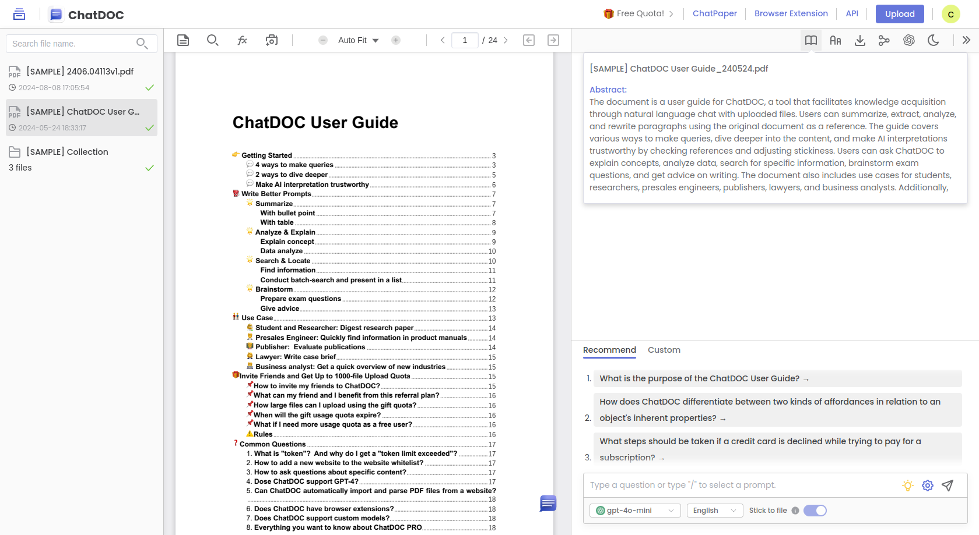Image resolution: width=979 pixels, height=535 pixels.
Task: Click the page number input box
Action: click(x=465, y=40)
